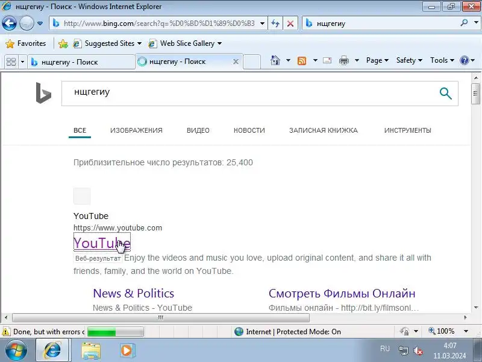Switch to ИЗОБРАЖЕНИЯ tab
The width and height of the screenshot is (482, 362).
click(136, 130)
